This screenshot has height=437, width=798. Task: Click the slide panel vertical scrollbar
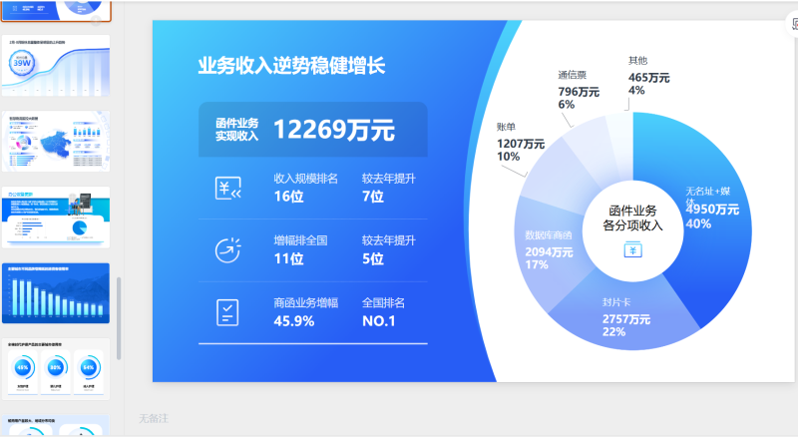[x=119, y=318]
